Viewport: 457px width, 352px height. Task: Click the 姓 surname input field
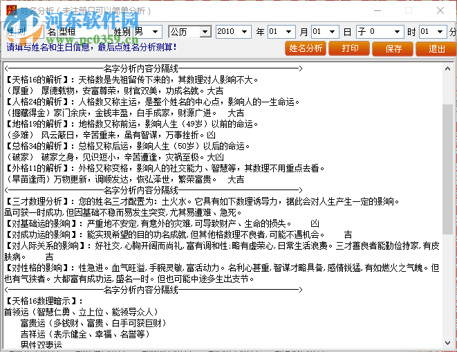pyautogui.click(x=28, y=32)
